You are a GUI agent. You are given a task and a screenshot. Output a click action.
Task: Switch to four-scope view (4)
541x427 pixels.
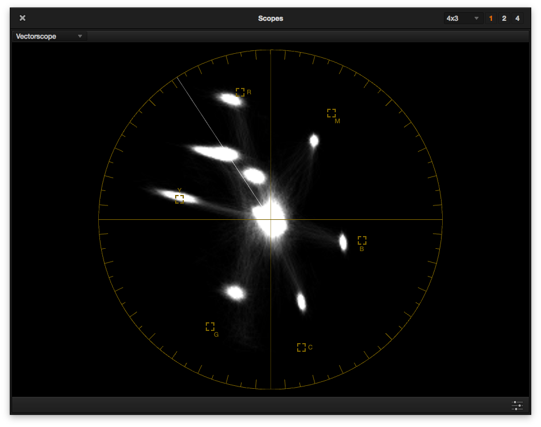coord(517,19)
